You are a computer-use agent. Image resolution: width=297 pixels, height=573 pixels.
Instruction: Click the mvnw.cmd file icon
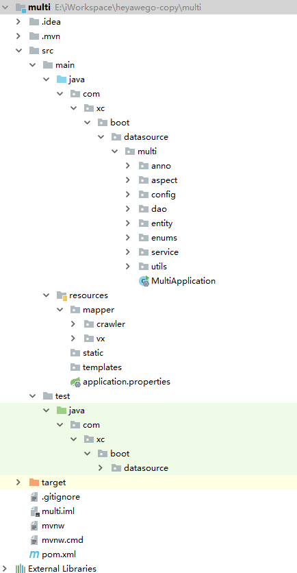coord(34,539)
